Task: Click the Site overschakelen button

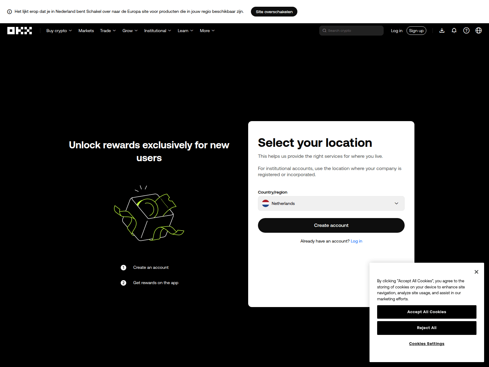Action: (x=274, y=11)
